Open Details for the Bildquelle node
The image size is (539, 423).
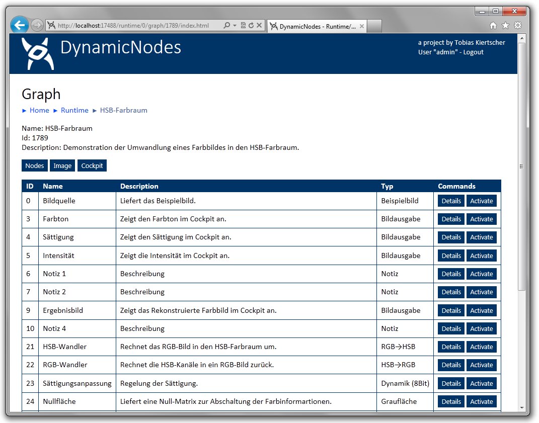point(451,201)
